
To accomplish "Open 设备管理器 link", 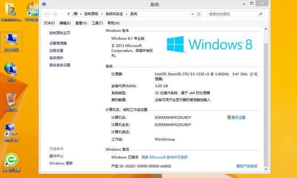I will tap(58, 43).
